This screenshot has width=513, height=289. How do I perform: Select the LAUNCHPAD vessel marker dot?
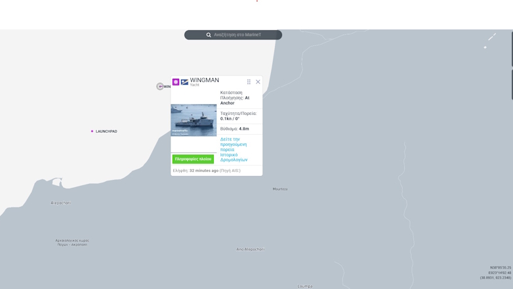click(x=92, y=131)
